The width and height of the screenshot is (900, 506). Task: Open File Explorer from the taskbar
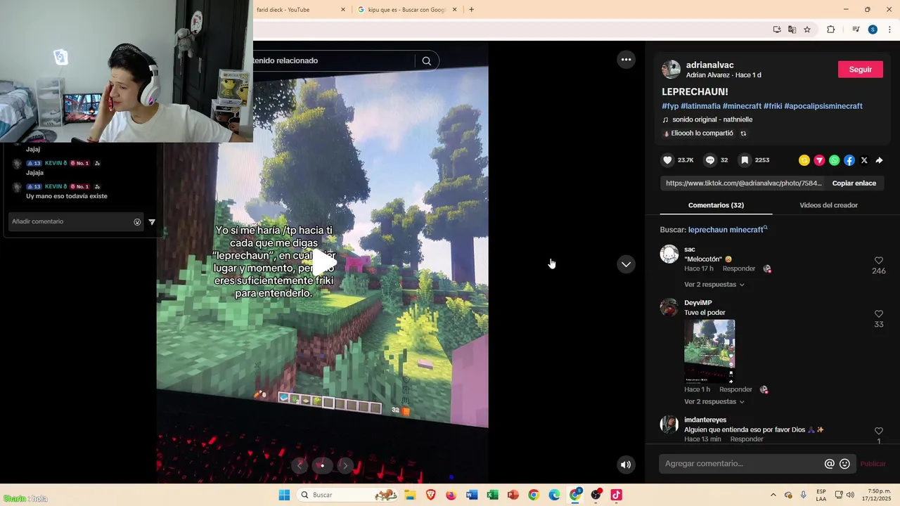pyautogui.click(x=410, y=495)
